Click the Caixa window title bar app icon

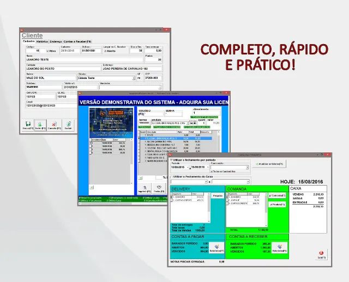(170, 155)
